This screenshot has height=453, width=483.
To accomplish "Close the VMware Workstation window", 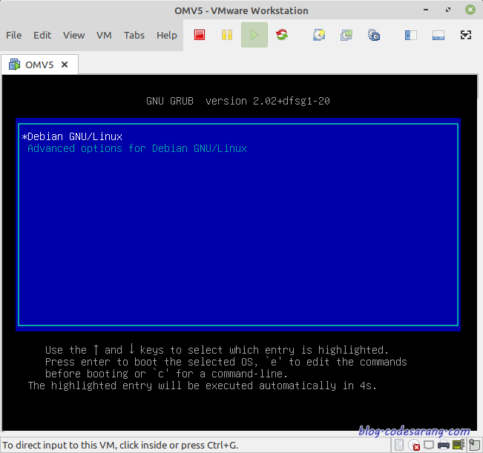I will click(470, 10).
